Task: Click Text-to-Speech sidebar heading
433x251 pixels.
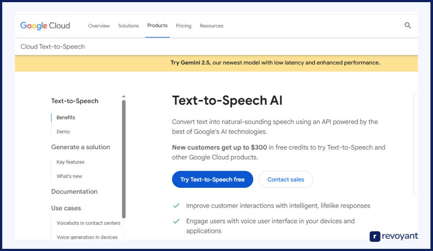Action: pos(74,101)
